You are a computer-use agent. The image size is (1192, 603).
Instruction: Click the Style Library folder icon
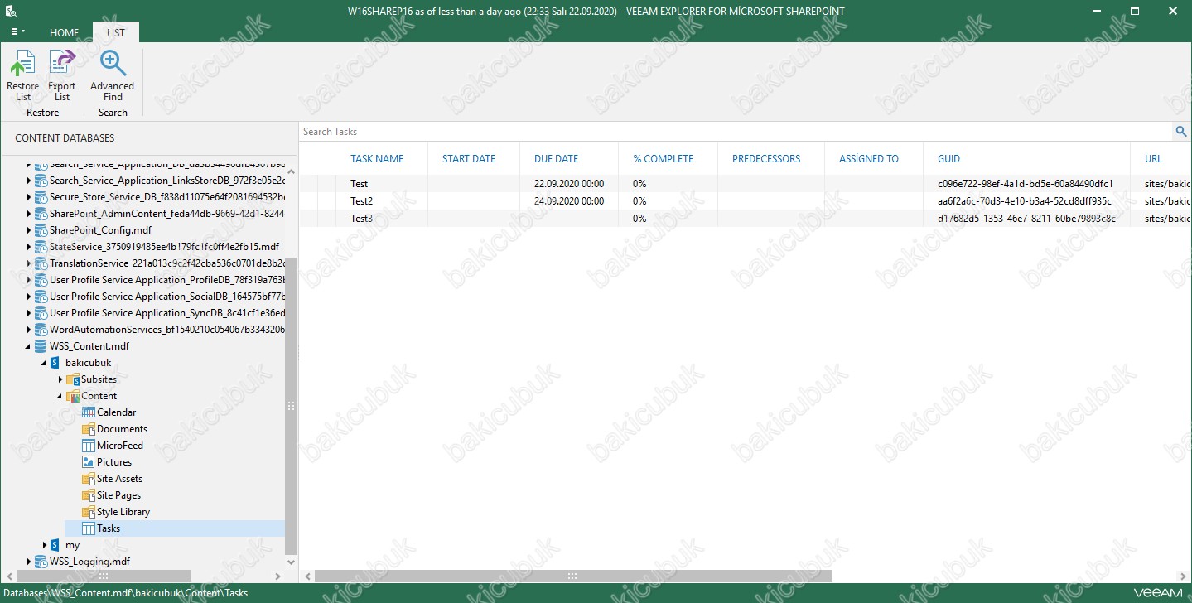(89, 512)
